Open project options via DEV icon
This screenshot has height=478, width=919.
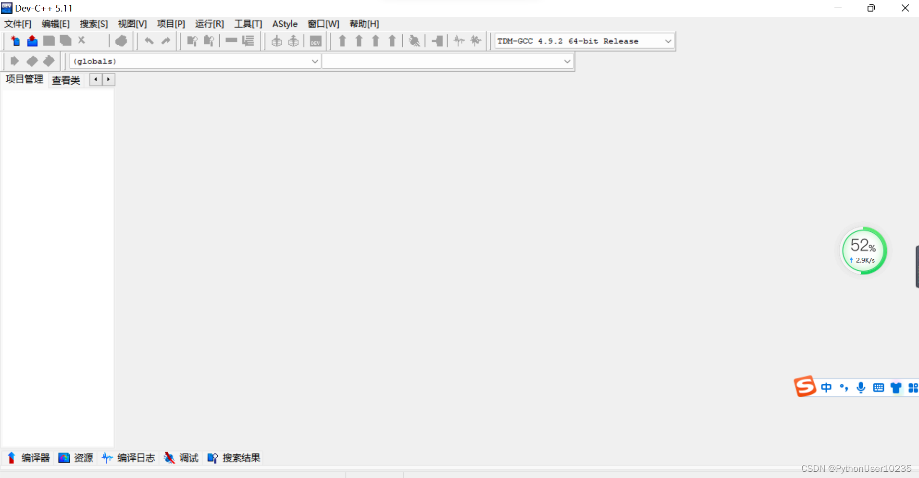[x=315, y=41]
